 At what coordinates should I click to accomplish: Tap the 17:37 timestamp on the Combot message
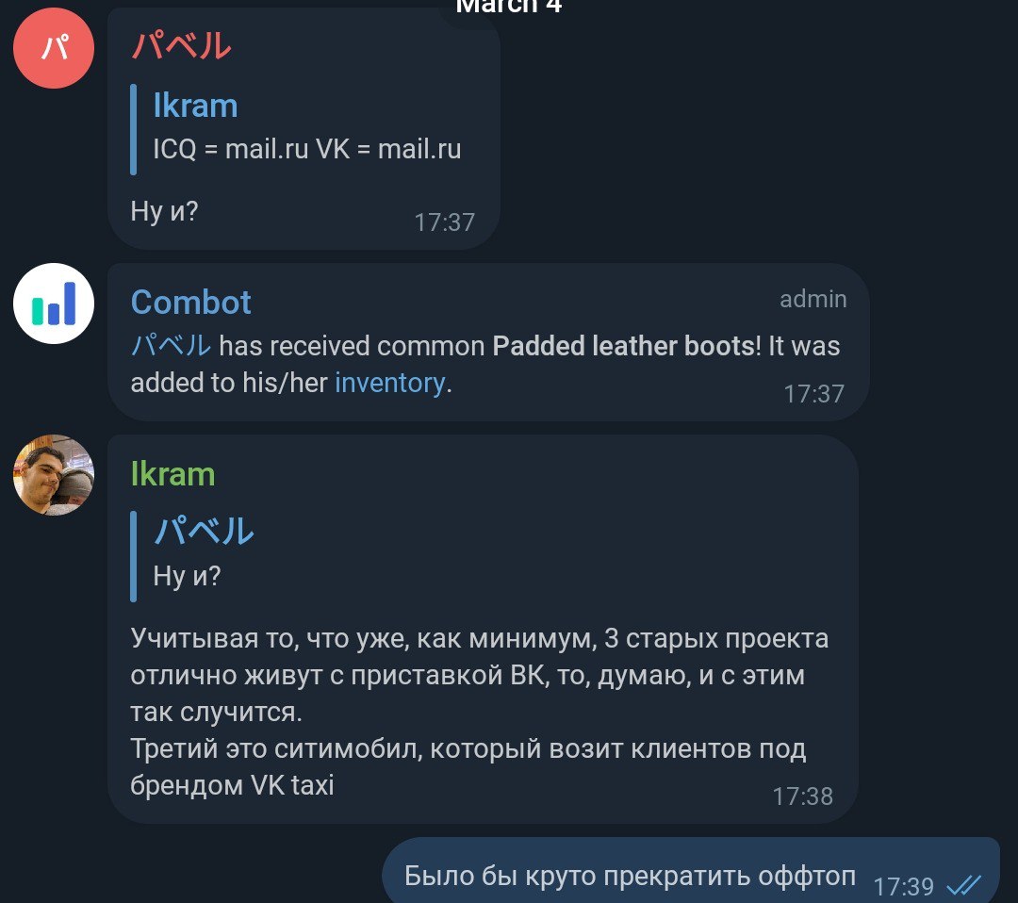tap(814, 394)
